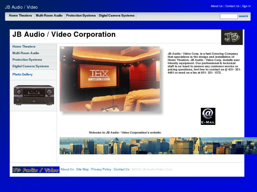Click the THX home theater photo
This screenshot has width=257, height=192.
(x=110, y=79)
